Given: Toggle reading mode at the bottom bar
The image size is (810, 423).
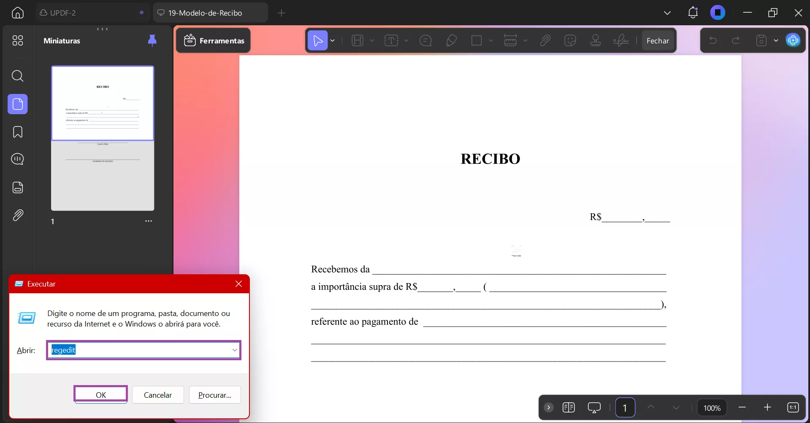Looking at the screenshot, I should tap(569, 407).
